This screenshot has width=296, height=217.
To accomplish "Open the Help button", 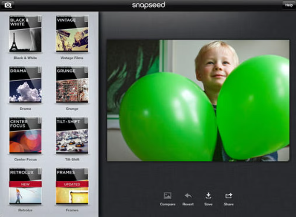I will tap(289, 5).
